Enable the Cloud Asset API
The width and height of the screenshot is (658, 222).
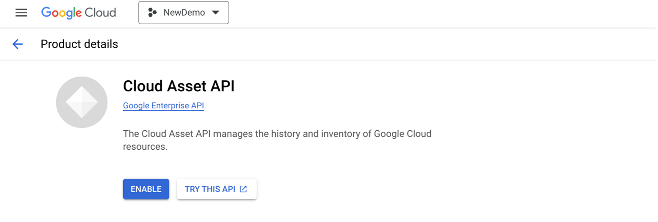[146, 189]
